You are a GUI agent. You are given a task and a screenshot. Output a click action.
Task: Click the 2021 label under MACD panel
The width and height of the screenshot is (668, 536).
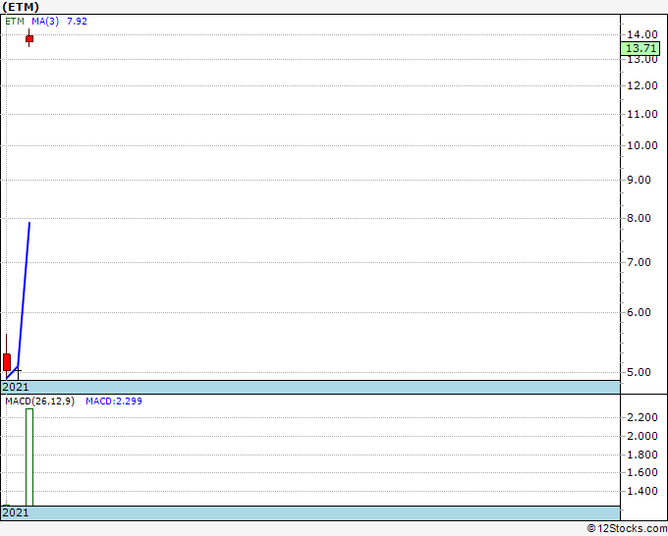pos(16,512)
